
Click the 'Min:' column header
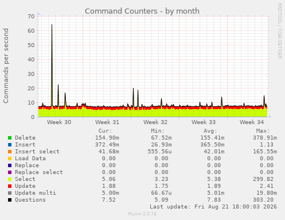click(x=158, y=131)
